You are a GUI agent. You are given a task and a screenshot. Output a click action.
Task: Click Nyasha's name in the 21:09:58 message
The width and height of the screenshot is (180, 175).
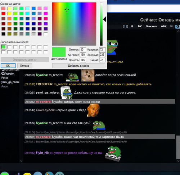pyautogui.click(x=42, y=75)
